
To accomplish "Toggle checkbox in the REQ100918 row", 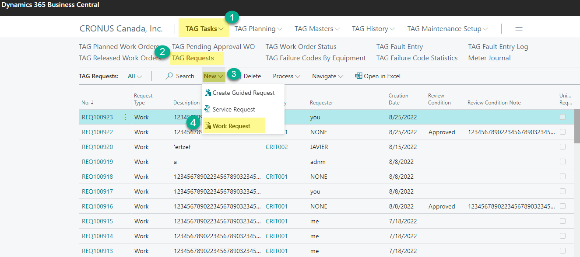I will pos(562,177).
